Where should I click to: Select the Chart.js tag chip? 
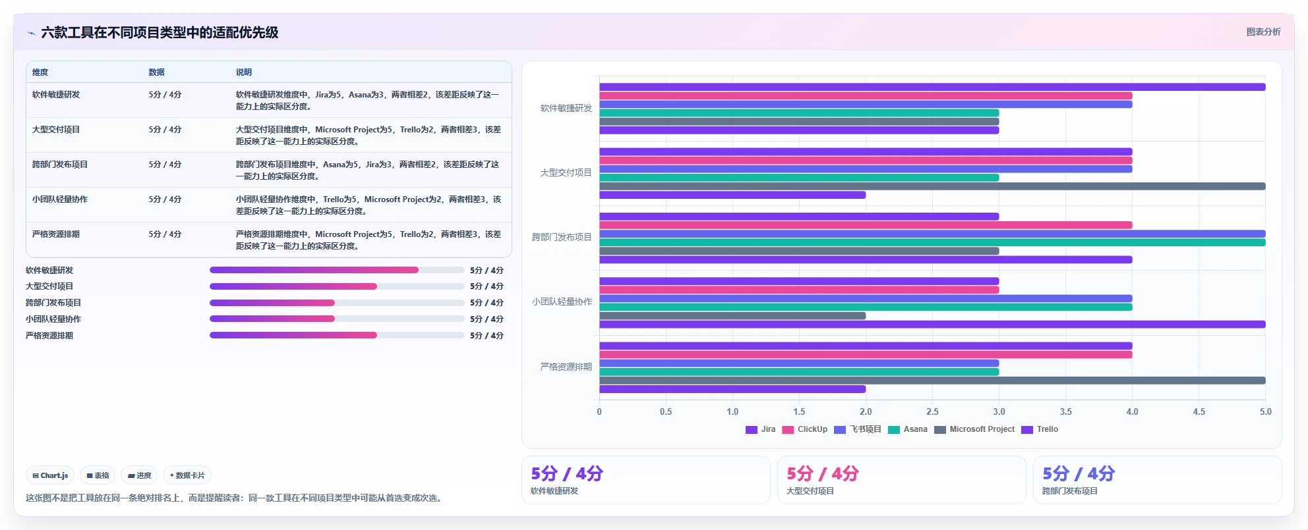coord(50,475)
